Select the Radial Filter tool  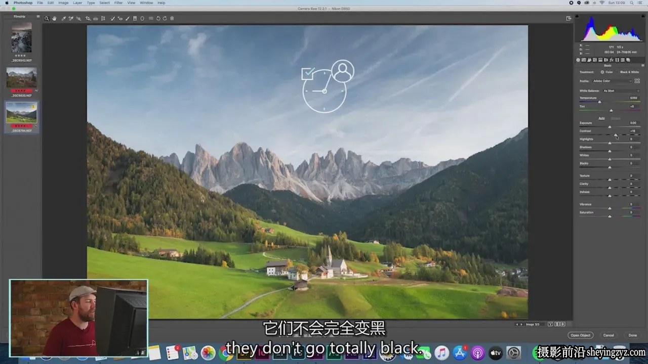click(142, 18)
